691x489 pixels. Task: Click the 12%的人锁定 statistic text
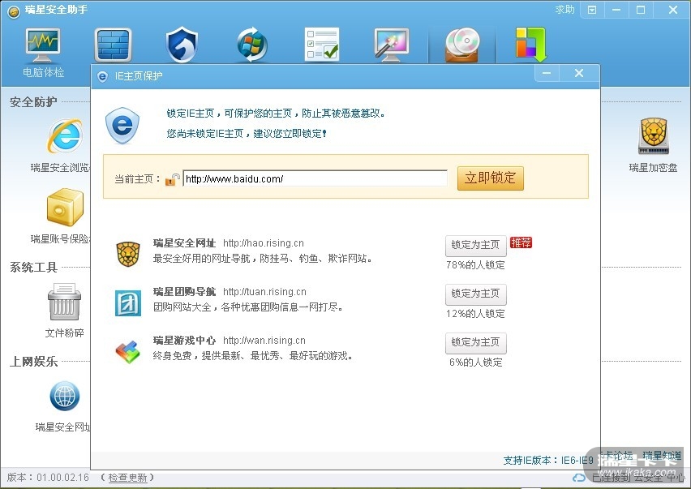coord(475,314)
